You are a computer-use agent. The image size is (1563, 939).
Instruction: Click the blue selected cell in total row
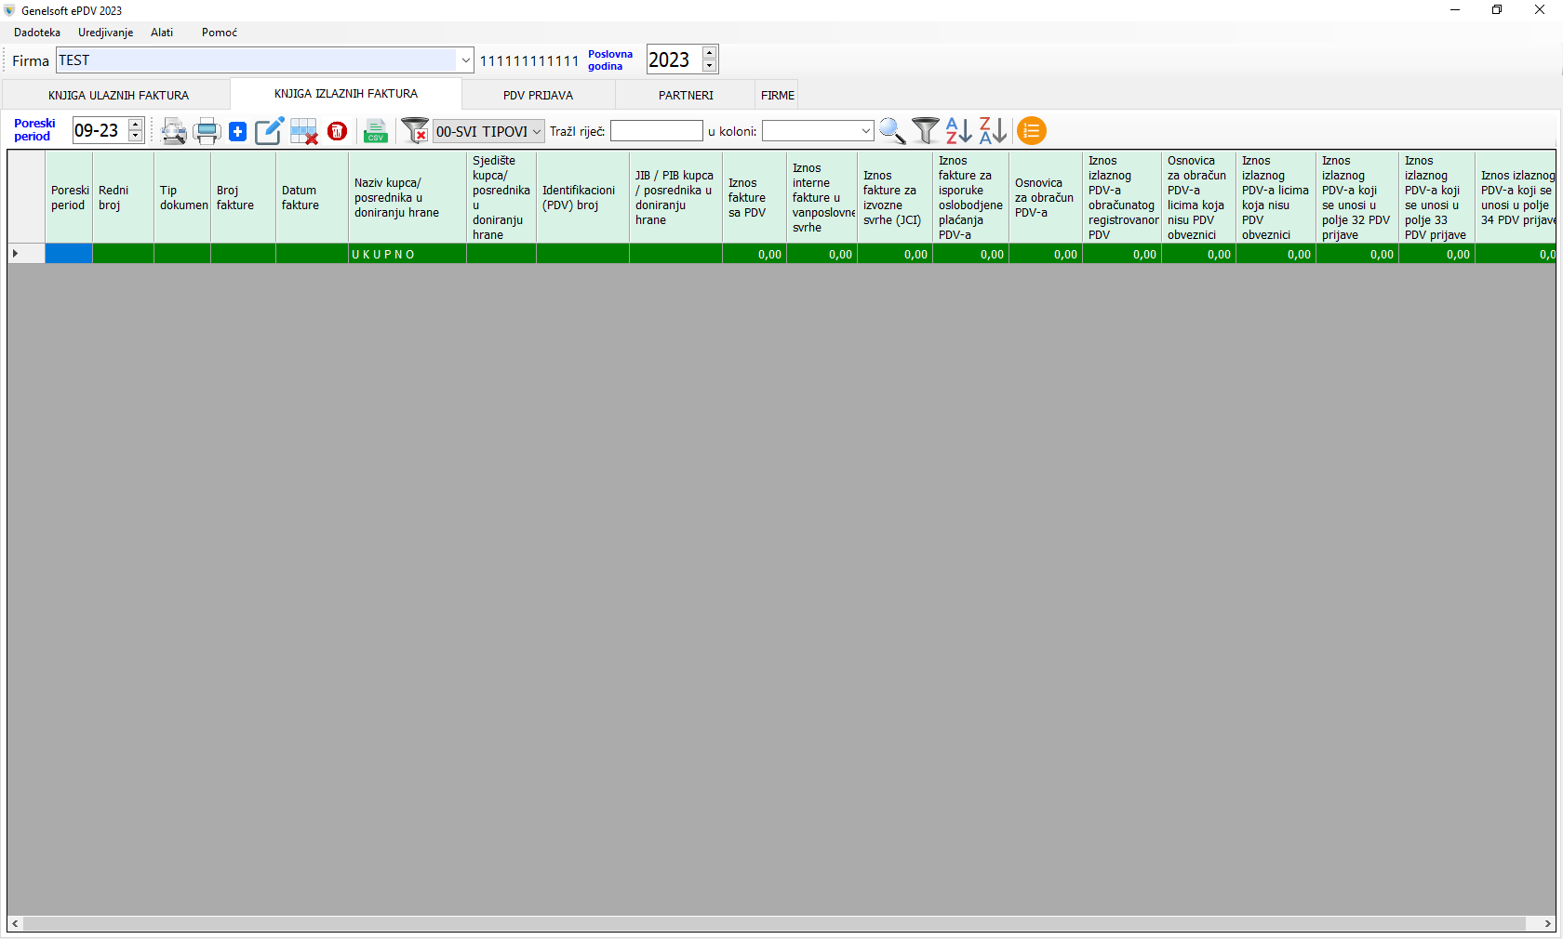[69, 254]
